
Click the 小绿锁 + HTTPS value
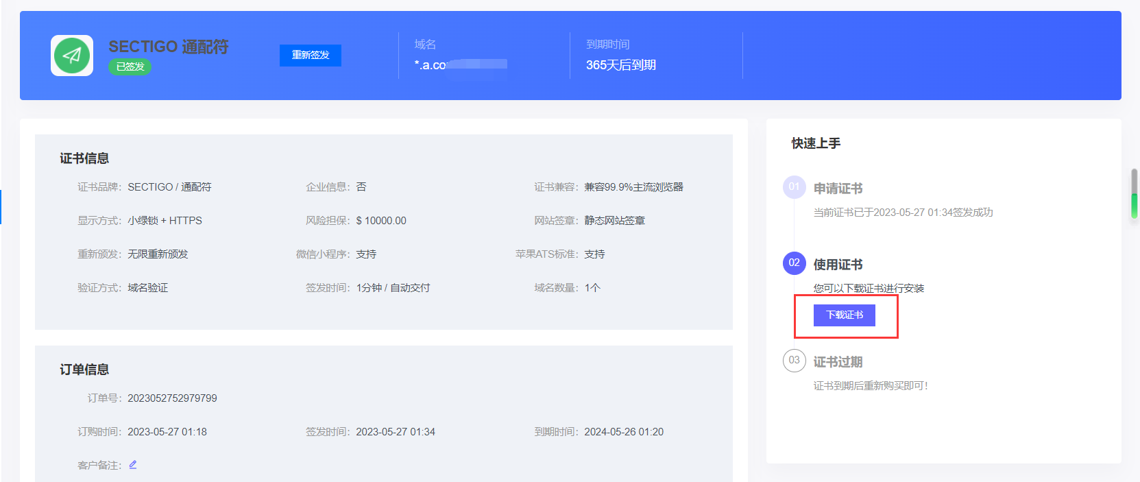165,221
